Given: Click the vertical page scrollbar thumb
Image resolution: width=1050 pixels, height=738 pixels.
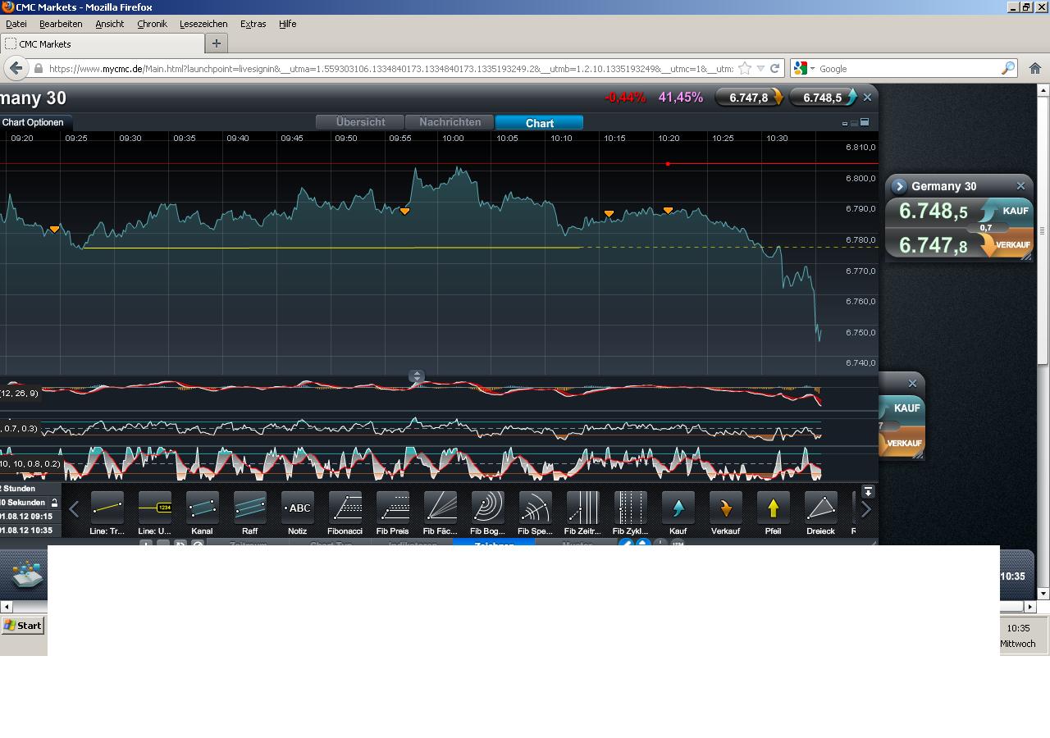Looking at the screenshot, I should click(x=1043, y=232).
